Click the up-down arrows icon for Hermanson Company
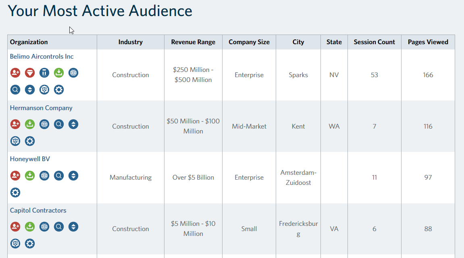The width and height of the screenshot is (464, 258). [73, 124]
